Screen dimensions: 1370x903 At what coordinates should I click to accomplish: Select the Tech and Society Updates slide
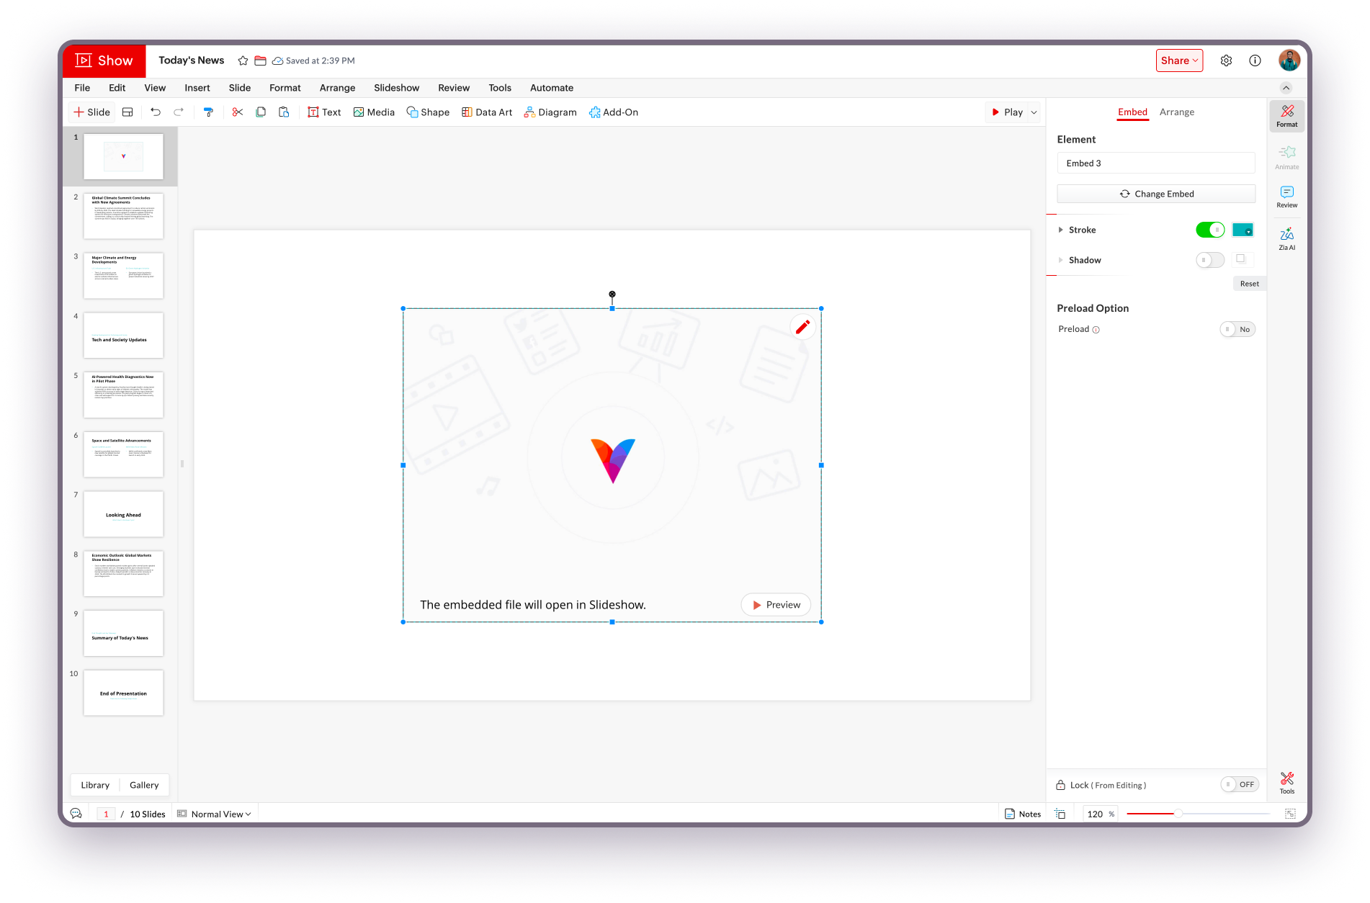(123, 336)
